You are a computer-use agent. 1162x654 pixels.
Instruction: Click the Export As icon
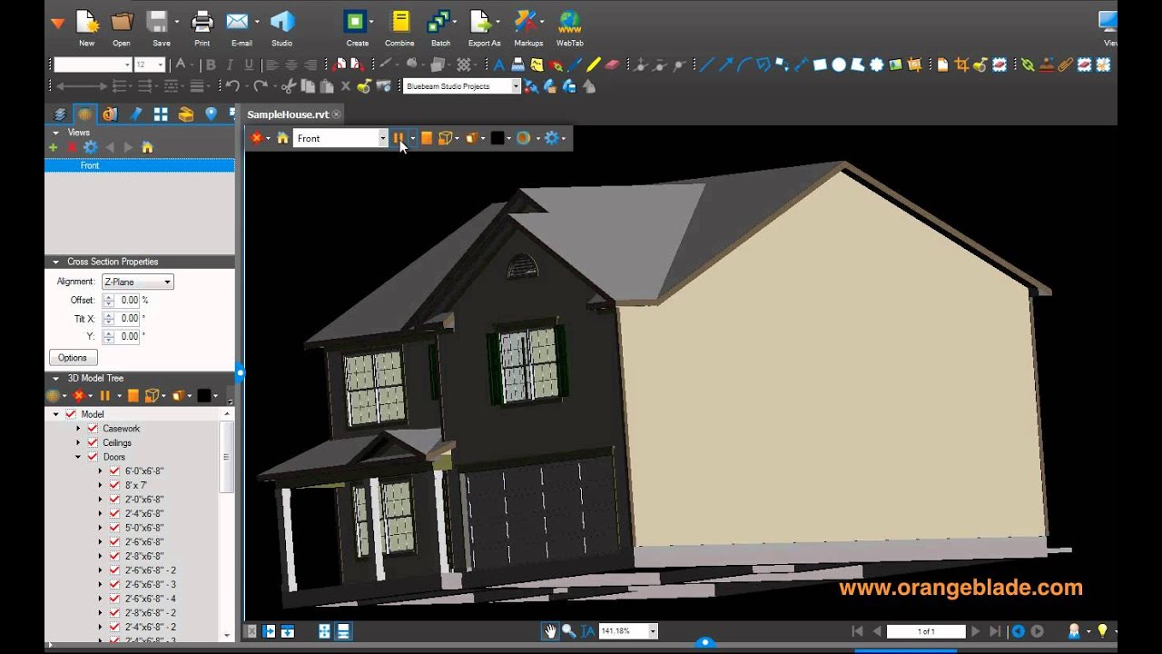pos(481,22)
